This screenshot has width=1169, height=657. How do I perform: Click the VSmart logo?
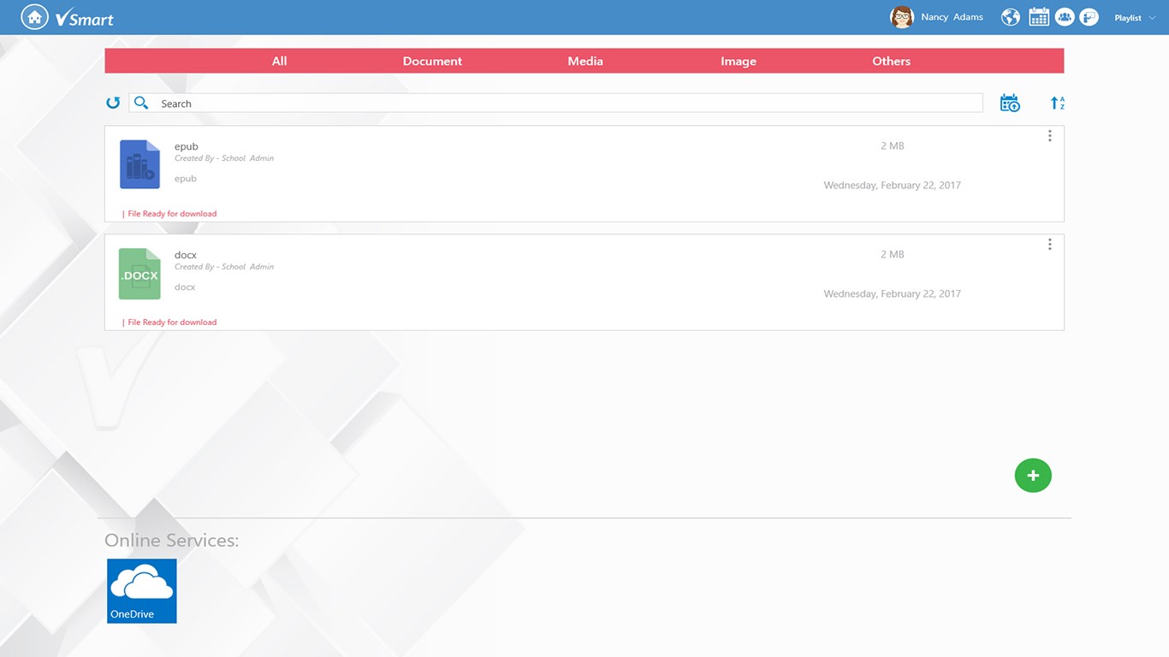point(84,18)
